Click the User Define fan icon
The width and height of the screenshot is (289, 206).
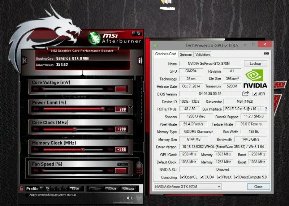139,168
